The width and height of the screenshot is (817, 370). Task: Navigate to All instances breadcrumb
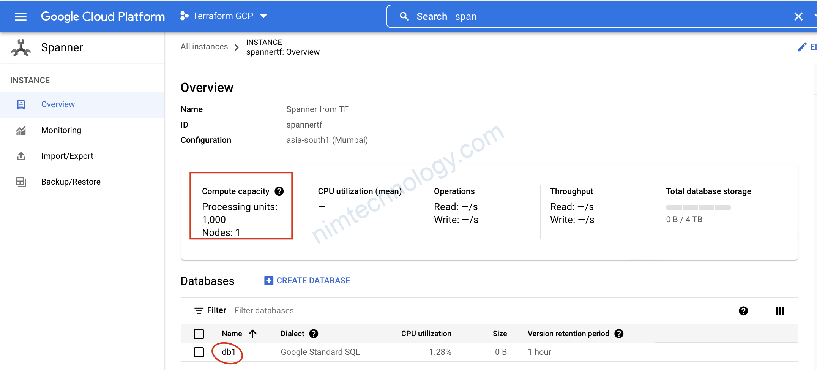pyautogui.click(x=204, y=47)
